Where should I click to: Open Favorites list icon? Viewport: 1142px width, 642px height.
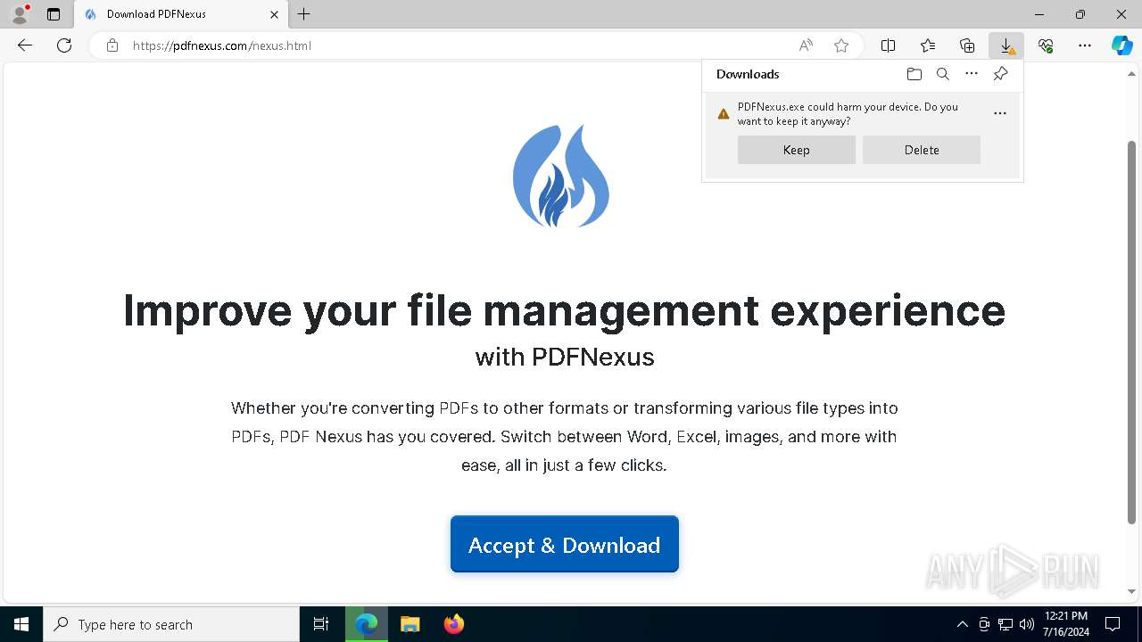pyautogui.click(x=928, y=45)
